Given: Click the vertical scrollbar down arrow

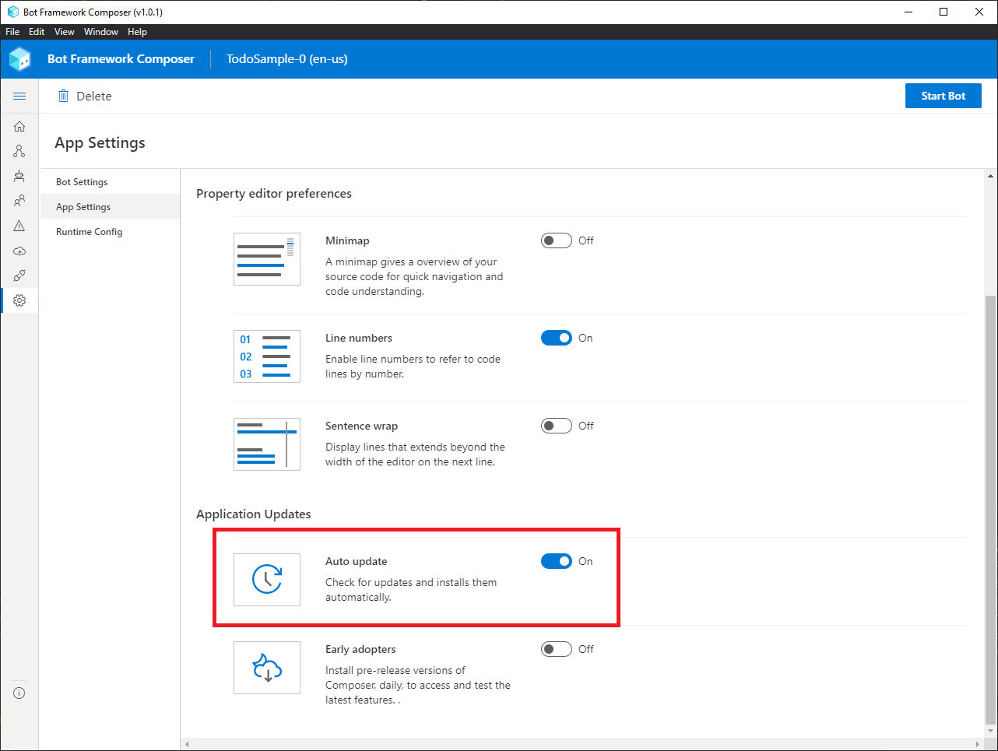Looking at the screenshot, I should coord(990,731).
